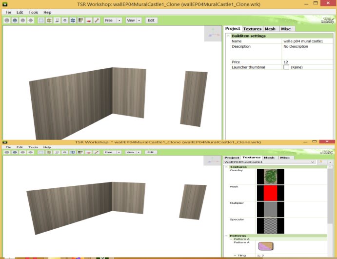Click the import icon beside the texture set dropdown

pos(320,162)
